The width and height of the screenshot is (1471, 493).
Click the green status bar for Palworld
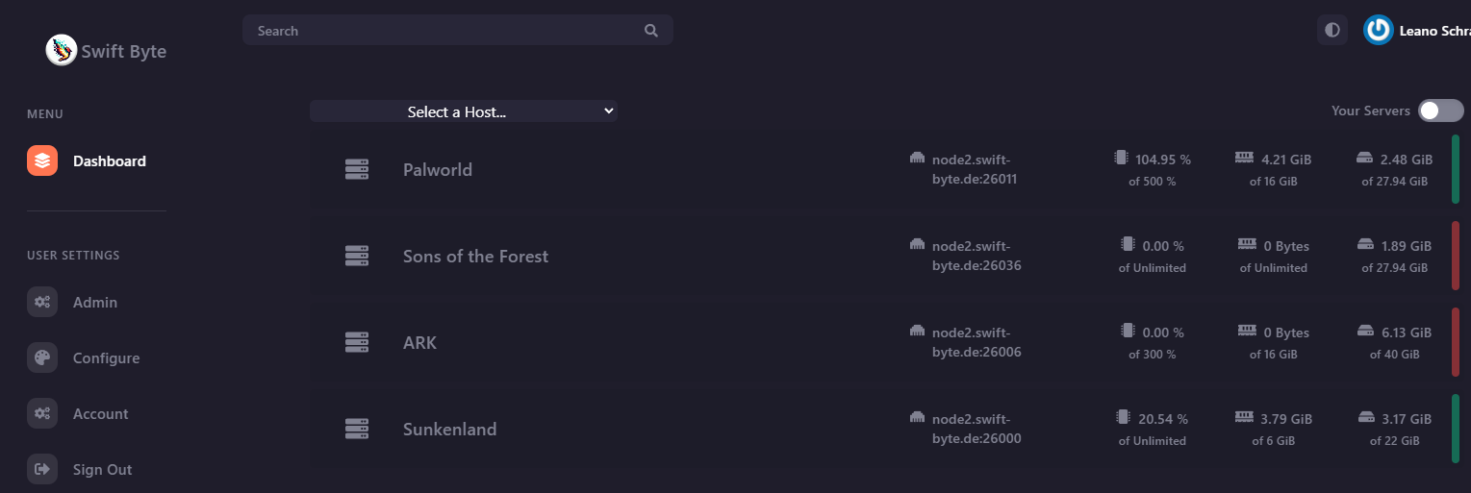(x=1455, y=170)
